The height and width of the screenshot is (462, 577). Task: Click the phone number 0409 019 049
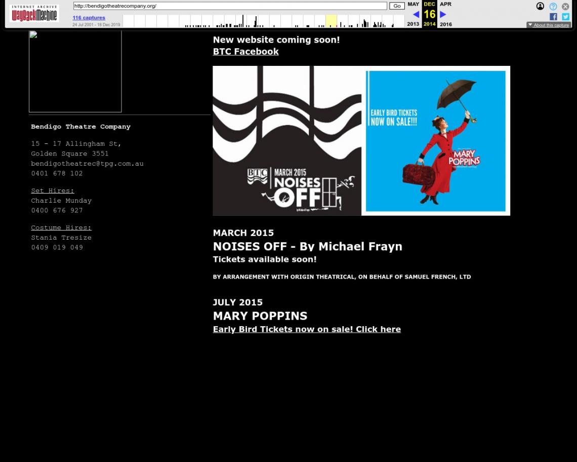tap(57, 248)
